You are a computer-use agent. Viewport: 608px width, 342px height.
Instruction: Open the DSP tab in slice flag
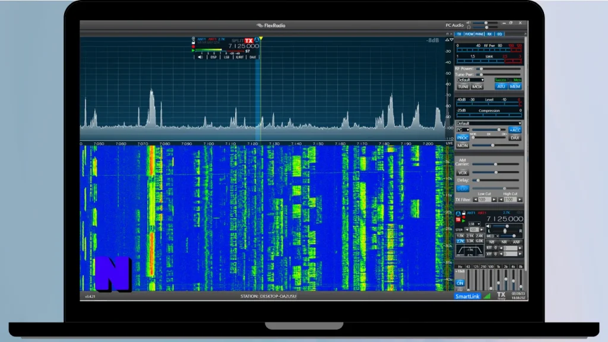tap(214, 57)
